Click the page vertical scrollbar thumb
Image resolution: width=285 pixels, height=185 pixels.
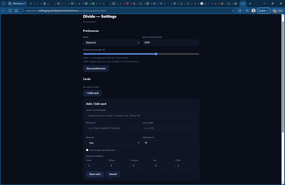(x=283, y=77)
